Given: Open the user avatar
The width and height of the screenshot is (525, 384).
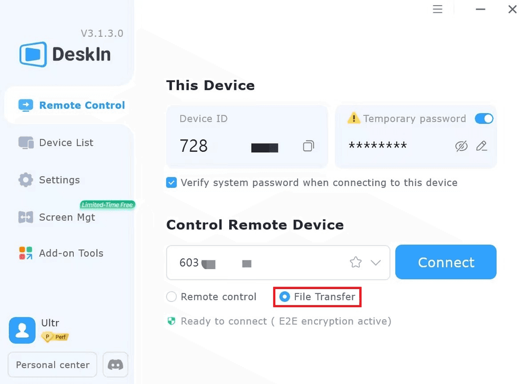Looking at the screenshot, I should [22, 330].
